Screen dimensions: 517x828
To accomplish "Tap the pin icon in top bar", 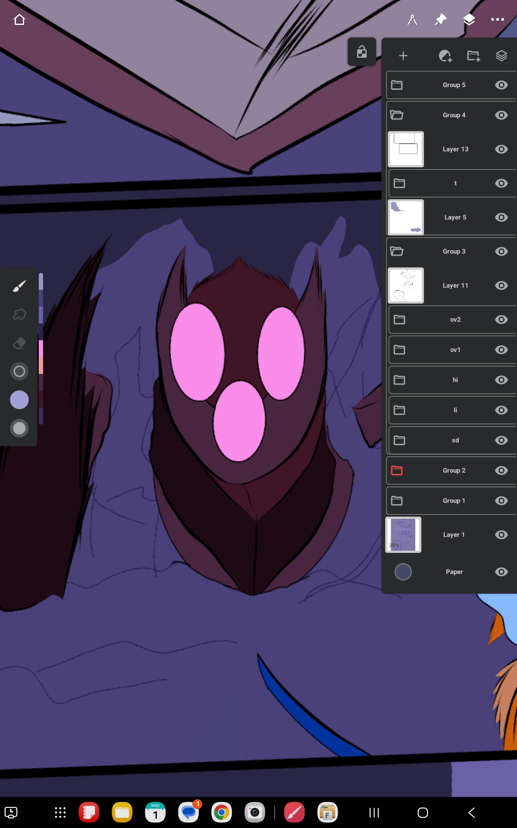I will coord(441,20).
